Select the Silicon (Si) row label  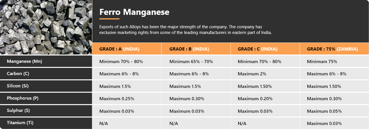point(46,86)
